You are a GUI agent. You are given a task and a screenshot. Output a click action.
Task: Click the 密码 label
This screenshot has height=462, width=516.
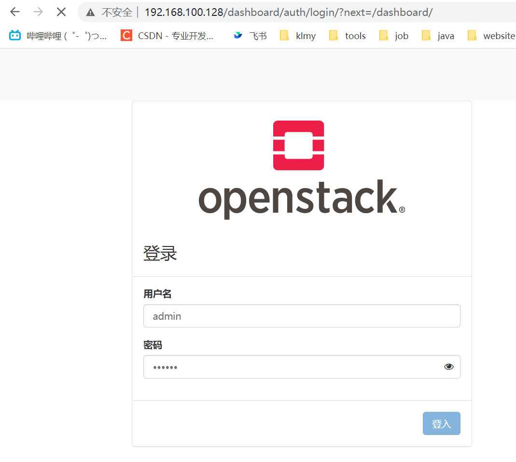coord(153,345)
